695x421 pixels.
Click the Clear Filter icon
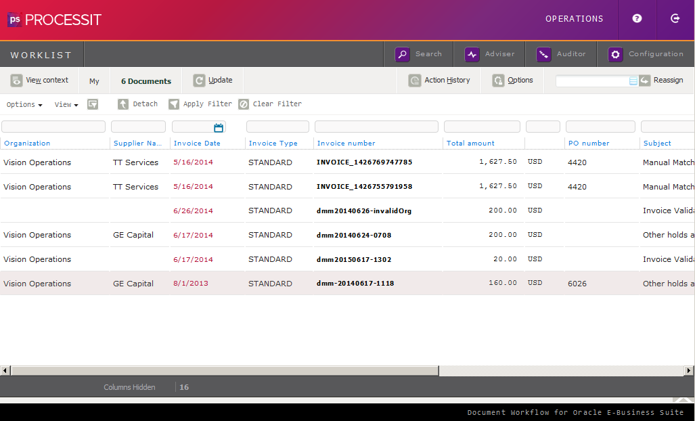[244, 104]
